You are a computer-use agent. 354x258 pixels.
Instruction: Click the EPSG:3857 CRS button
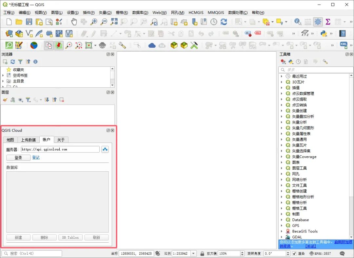point(320,253)
